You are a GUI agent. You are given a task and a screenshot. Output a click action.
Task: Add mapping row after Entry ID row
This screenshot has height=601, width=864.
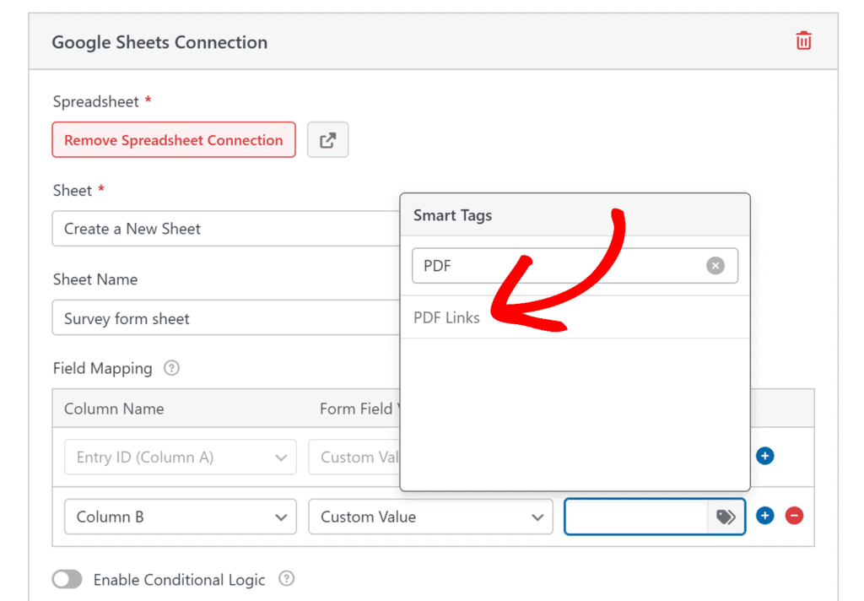765,457
